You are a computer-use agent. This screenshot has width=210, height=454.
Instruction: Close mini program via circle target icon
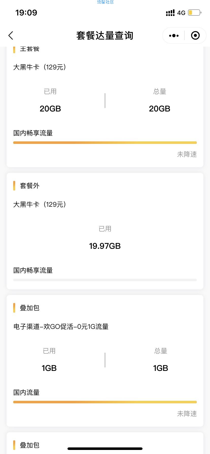point(195,36)
